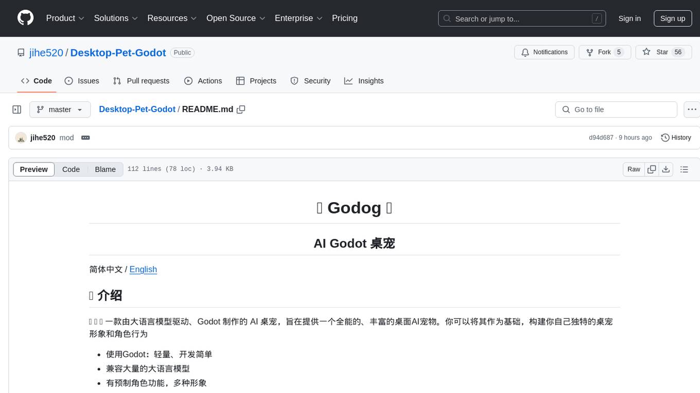Open the GitHub homepage logo
Screen dimensions: 700x393
[x=25, y=18]
